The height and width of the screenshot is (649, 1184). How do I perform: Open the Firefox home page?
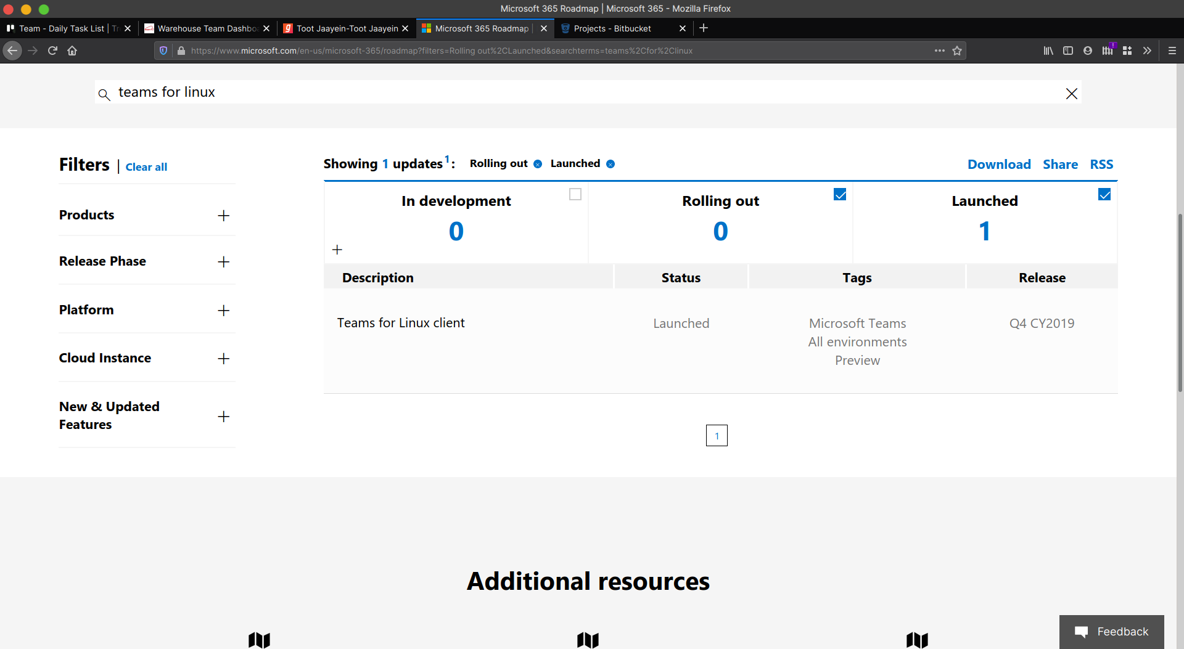(72, 51)
